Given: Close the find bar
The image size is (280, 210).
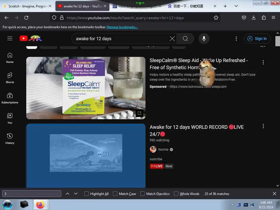Looking at the screenshot, I should 275,194.
